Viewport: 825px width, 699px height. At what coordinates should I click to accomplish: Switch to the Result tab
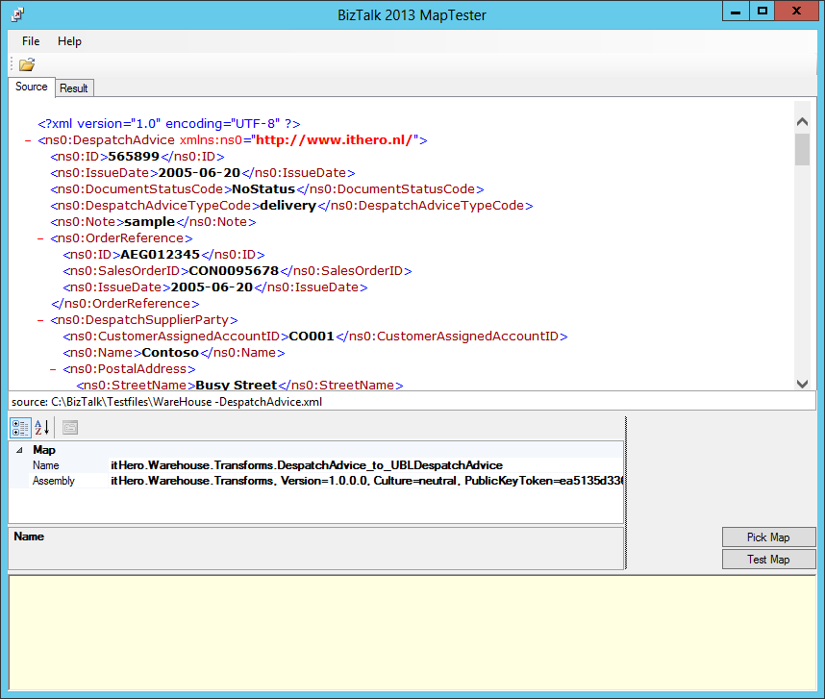tap(74, 88)
